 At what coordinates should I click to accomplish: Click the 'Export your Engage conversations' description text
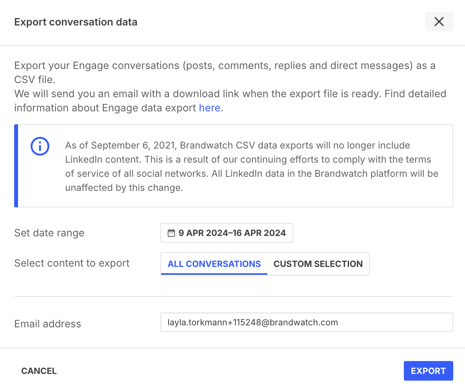pos(230,87)
